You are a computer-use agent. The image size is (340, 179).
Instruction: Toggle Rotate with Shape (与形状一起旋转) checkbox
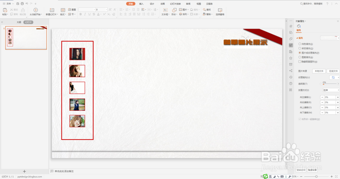coord(300,119)
